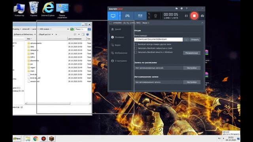This screenshot has width=253, height=142.
Task: Open the Minecraft block icon in taskbar
Action: [x=51, y=138]
